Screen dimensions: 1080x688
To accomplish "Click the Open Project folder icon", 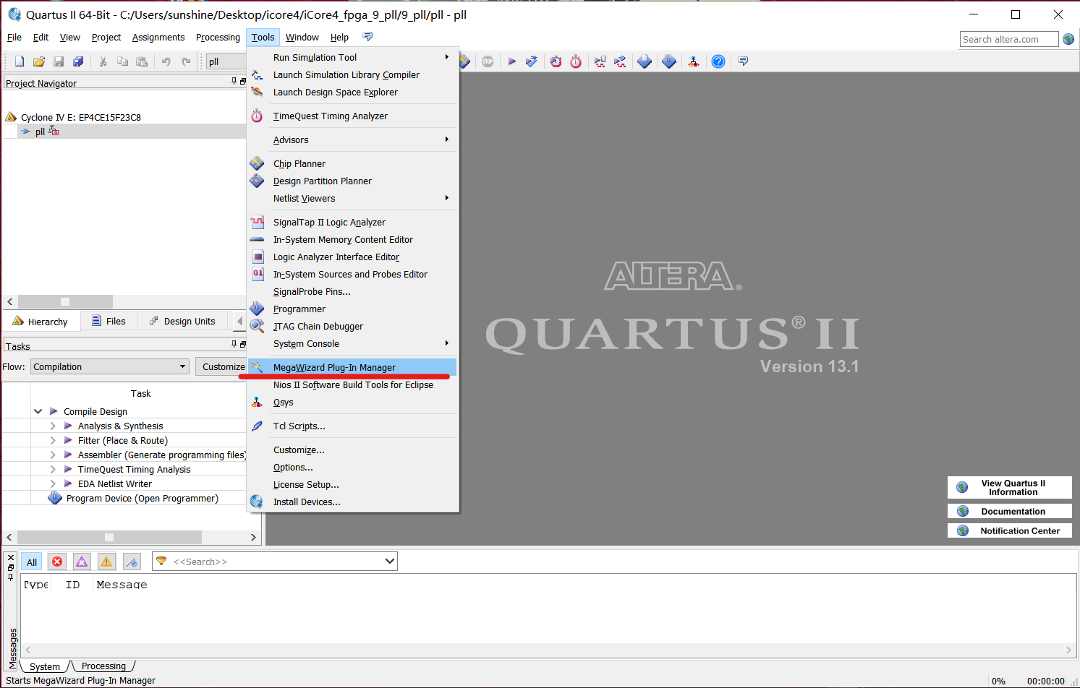I will [x=39, y=61].
